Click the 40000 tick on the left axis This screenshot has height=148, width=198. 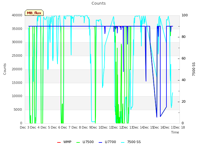pos(17,15)
